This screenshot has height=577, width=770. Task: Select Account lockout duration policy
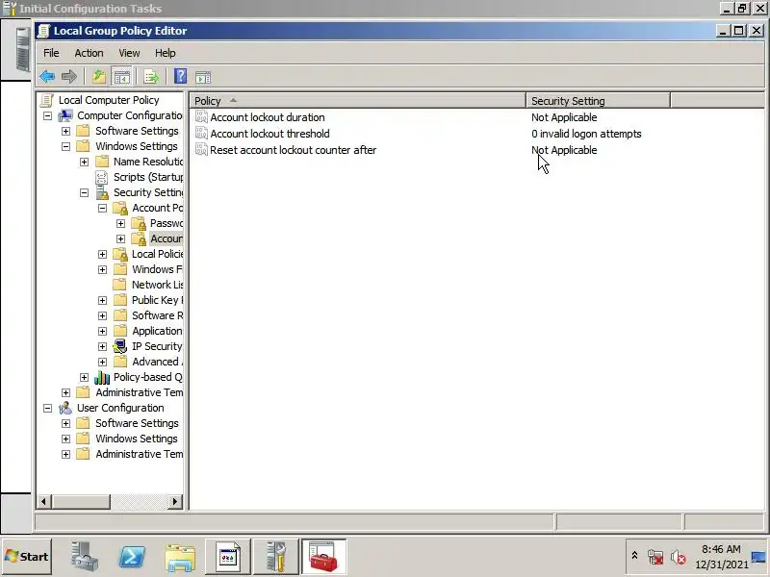tap(268, 117)
